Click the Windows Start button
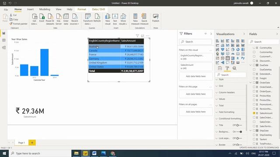The width and height of the screenshot is (280, 157). (x=4, y=153)
